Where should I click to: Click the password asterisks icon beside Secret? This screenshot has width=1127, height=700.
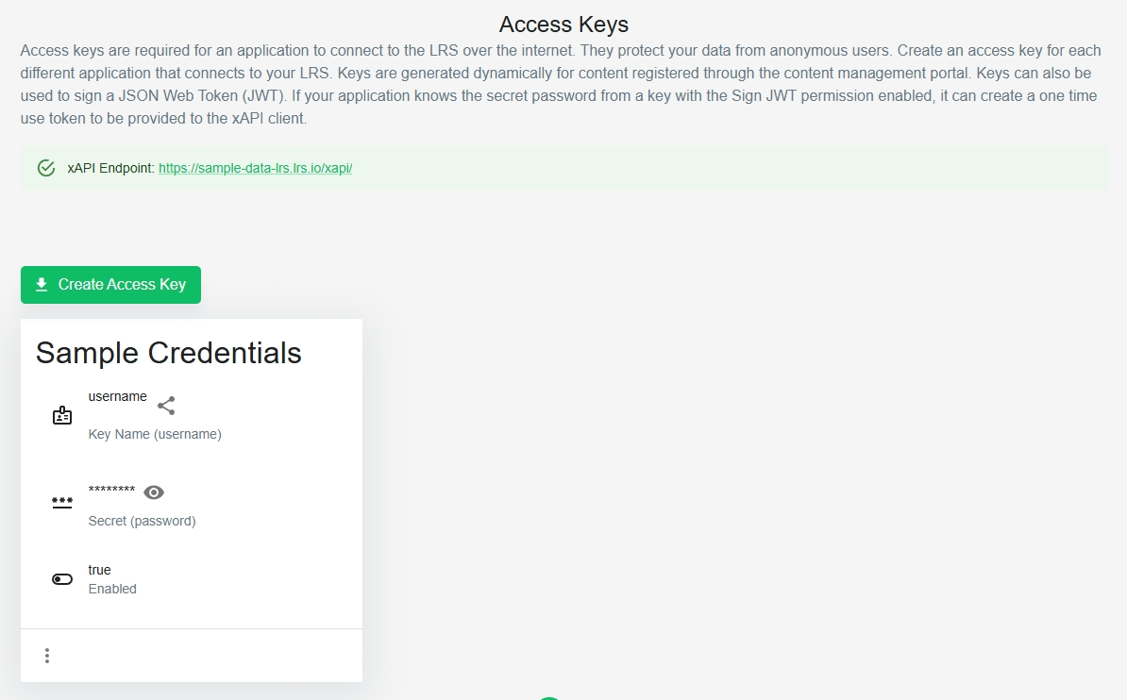pos(62,503)
